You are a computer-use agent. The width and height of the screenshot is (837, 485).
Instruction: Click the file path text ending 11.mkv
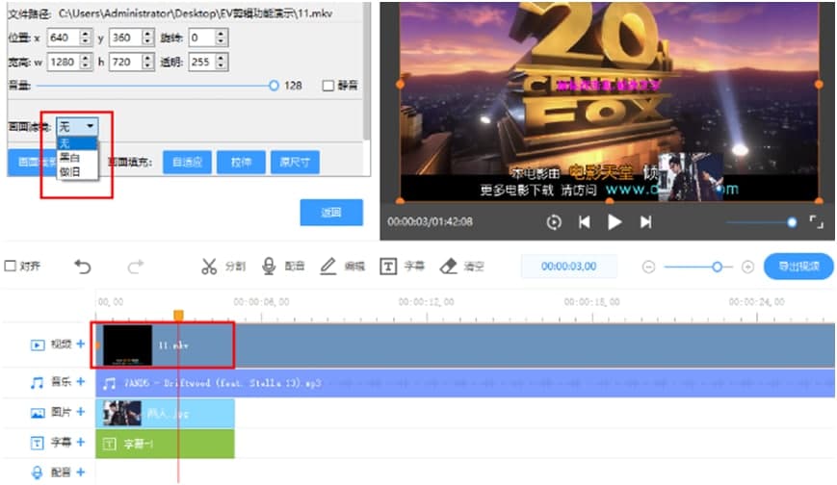tap(195, 13)
